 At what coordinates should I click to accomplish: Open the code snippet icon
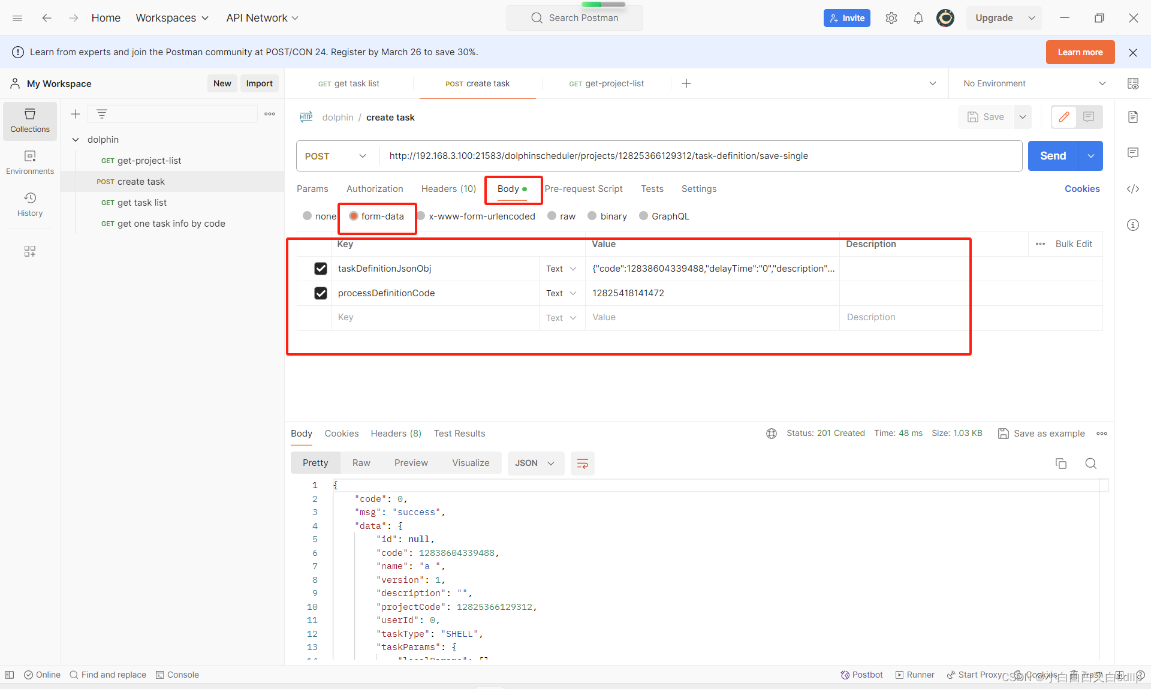point(1133,189)
